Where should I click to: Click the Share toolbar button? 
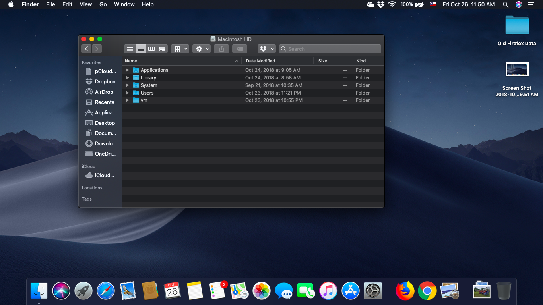tap(221, 49)
